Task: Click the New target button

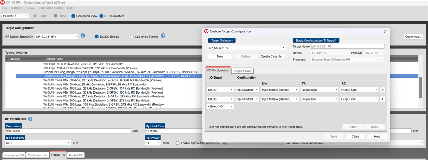Action: [220, 56]
